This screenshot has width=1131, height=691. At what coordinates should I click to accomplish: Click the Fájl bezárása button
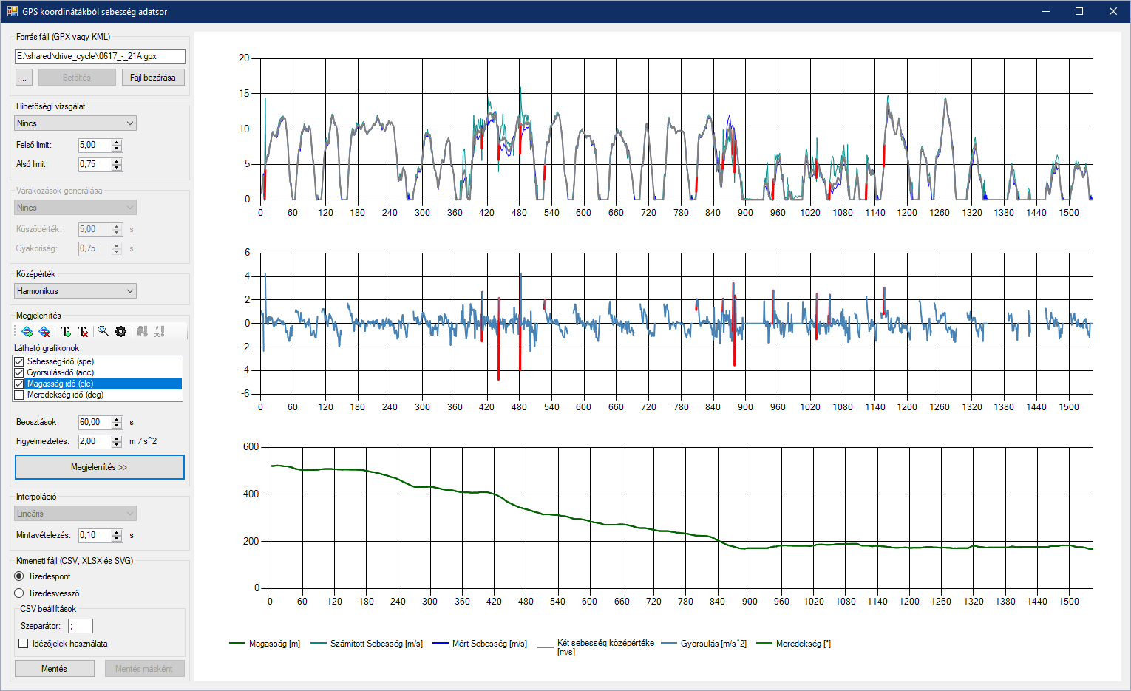click(x=153, y=78)
